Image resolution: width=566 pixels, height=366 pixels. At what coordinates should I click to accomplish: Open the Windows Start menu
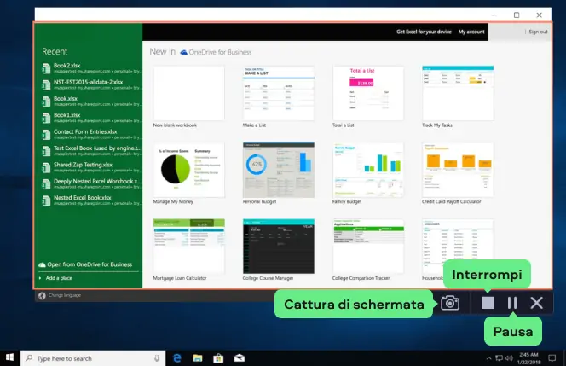[9, 357]
